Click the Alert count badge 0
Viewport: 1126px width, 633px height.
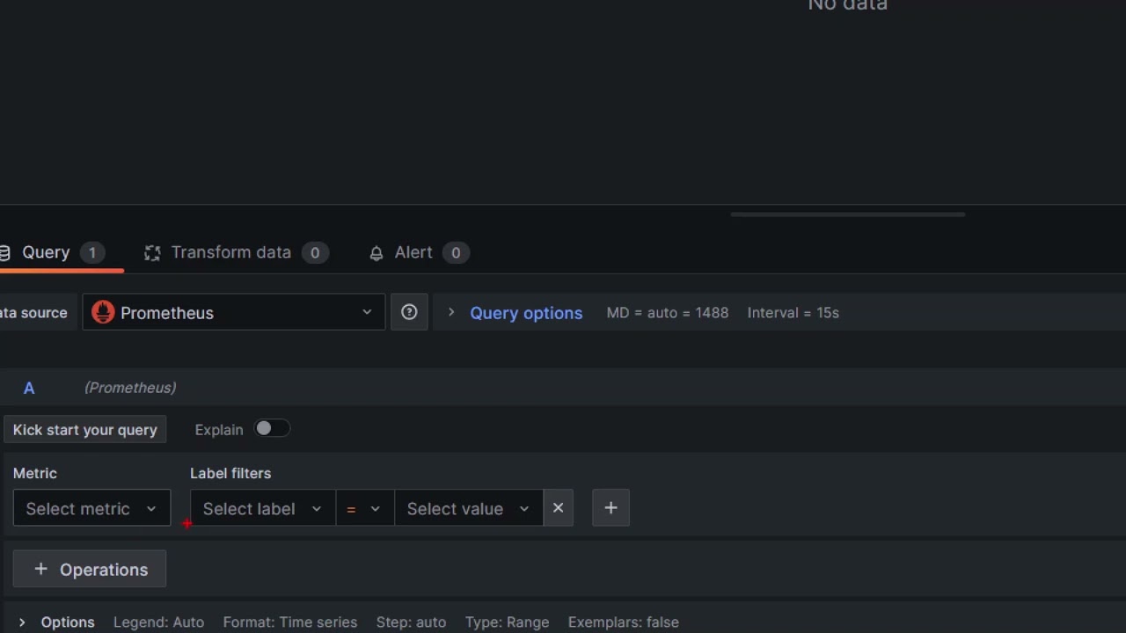456,253
